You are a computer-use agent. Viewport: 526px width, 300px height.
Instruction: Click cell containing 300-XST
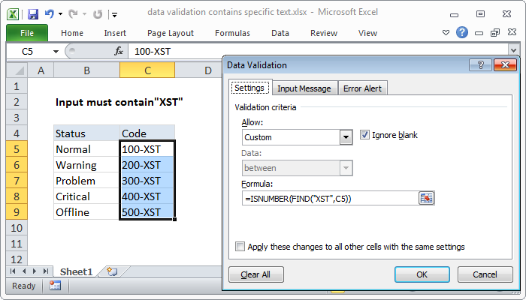click(x=147, y=181)
